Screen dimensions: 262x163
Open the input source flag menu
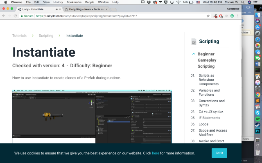coord(198,2)
